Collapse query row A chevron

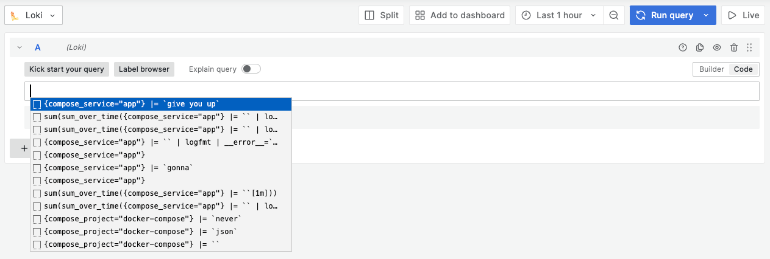click(x=20, y=47)
